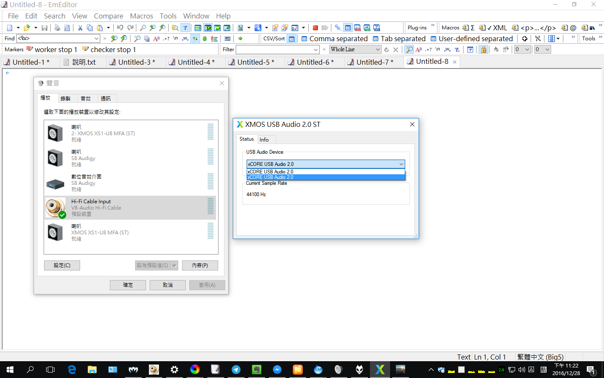Switch to the Untitled-5 document tab
Screen dimensions: 604x378
tap(255, 62)
